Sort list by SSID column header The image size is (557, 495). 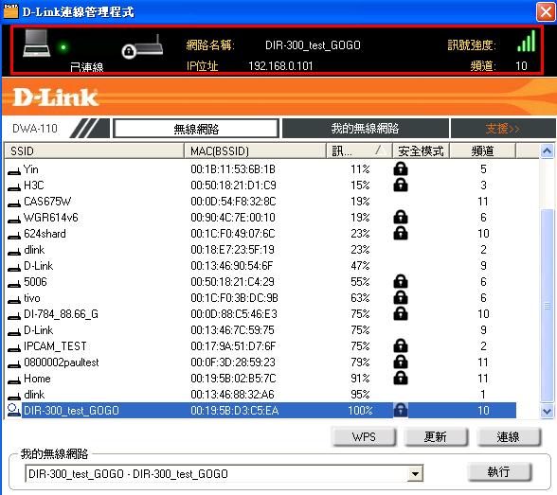(94, 150)
